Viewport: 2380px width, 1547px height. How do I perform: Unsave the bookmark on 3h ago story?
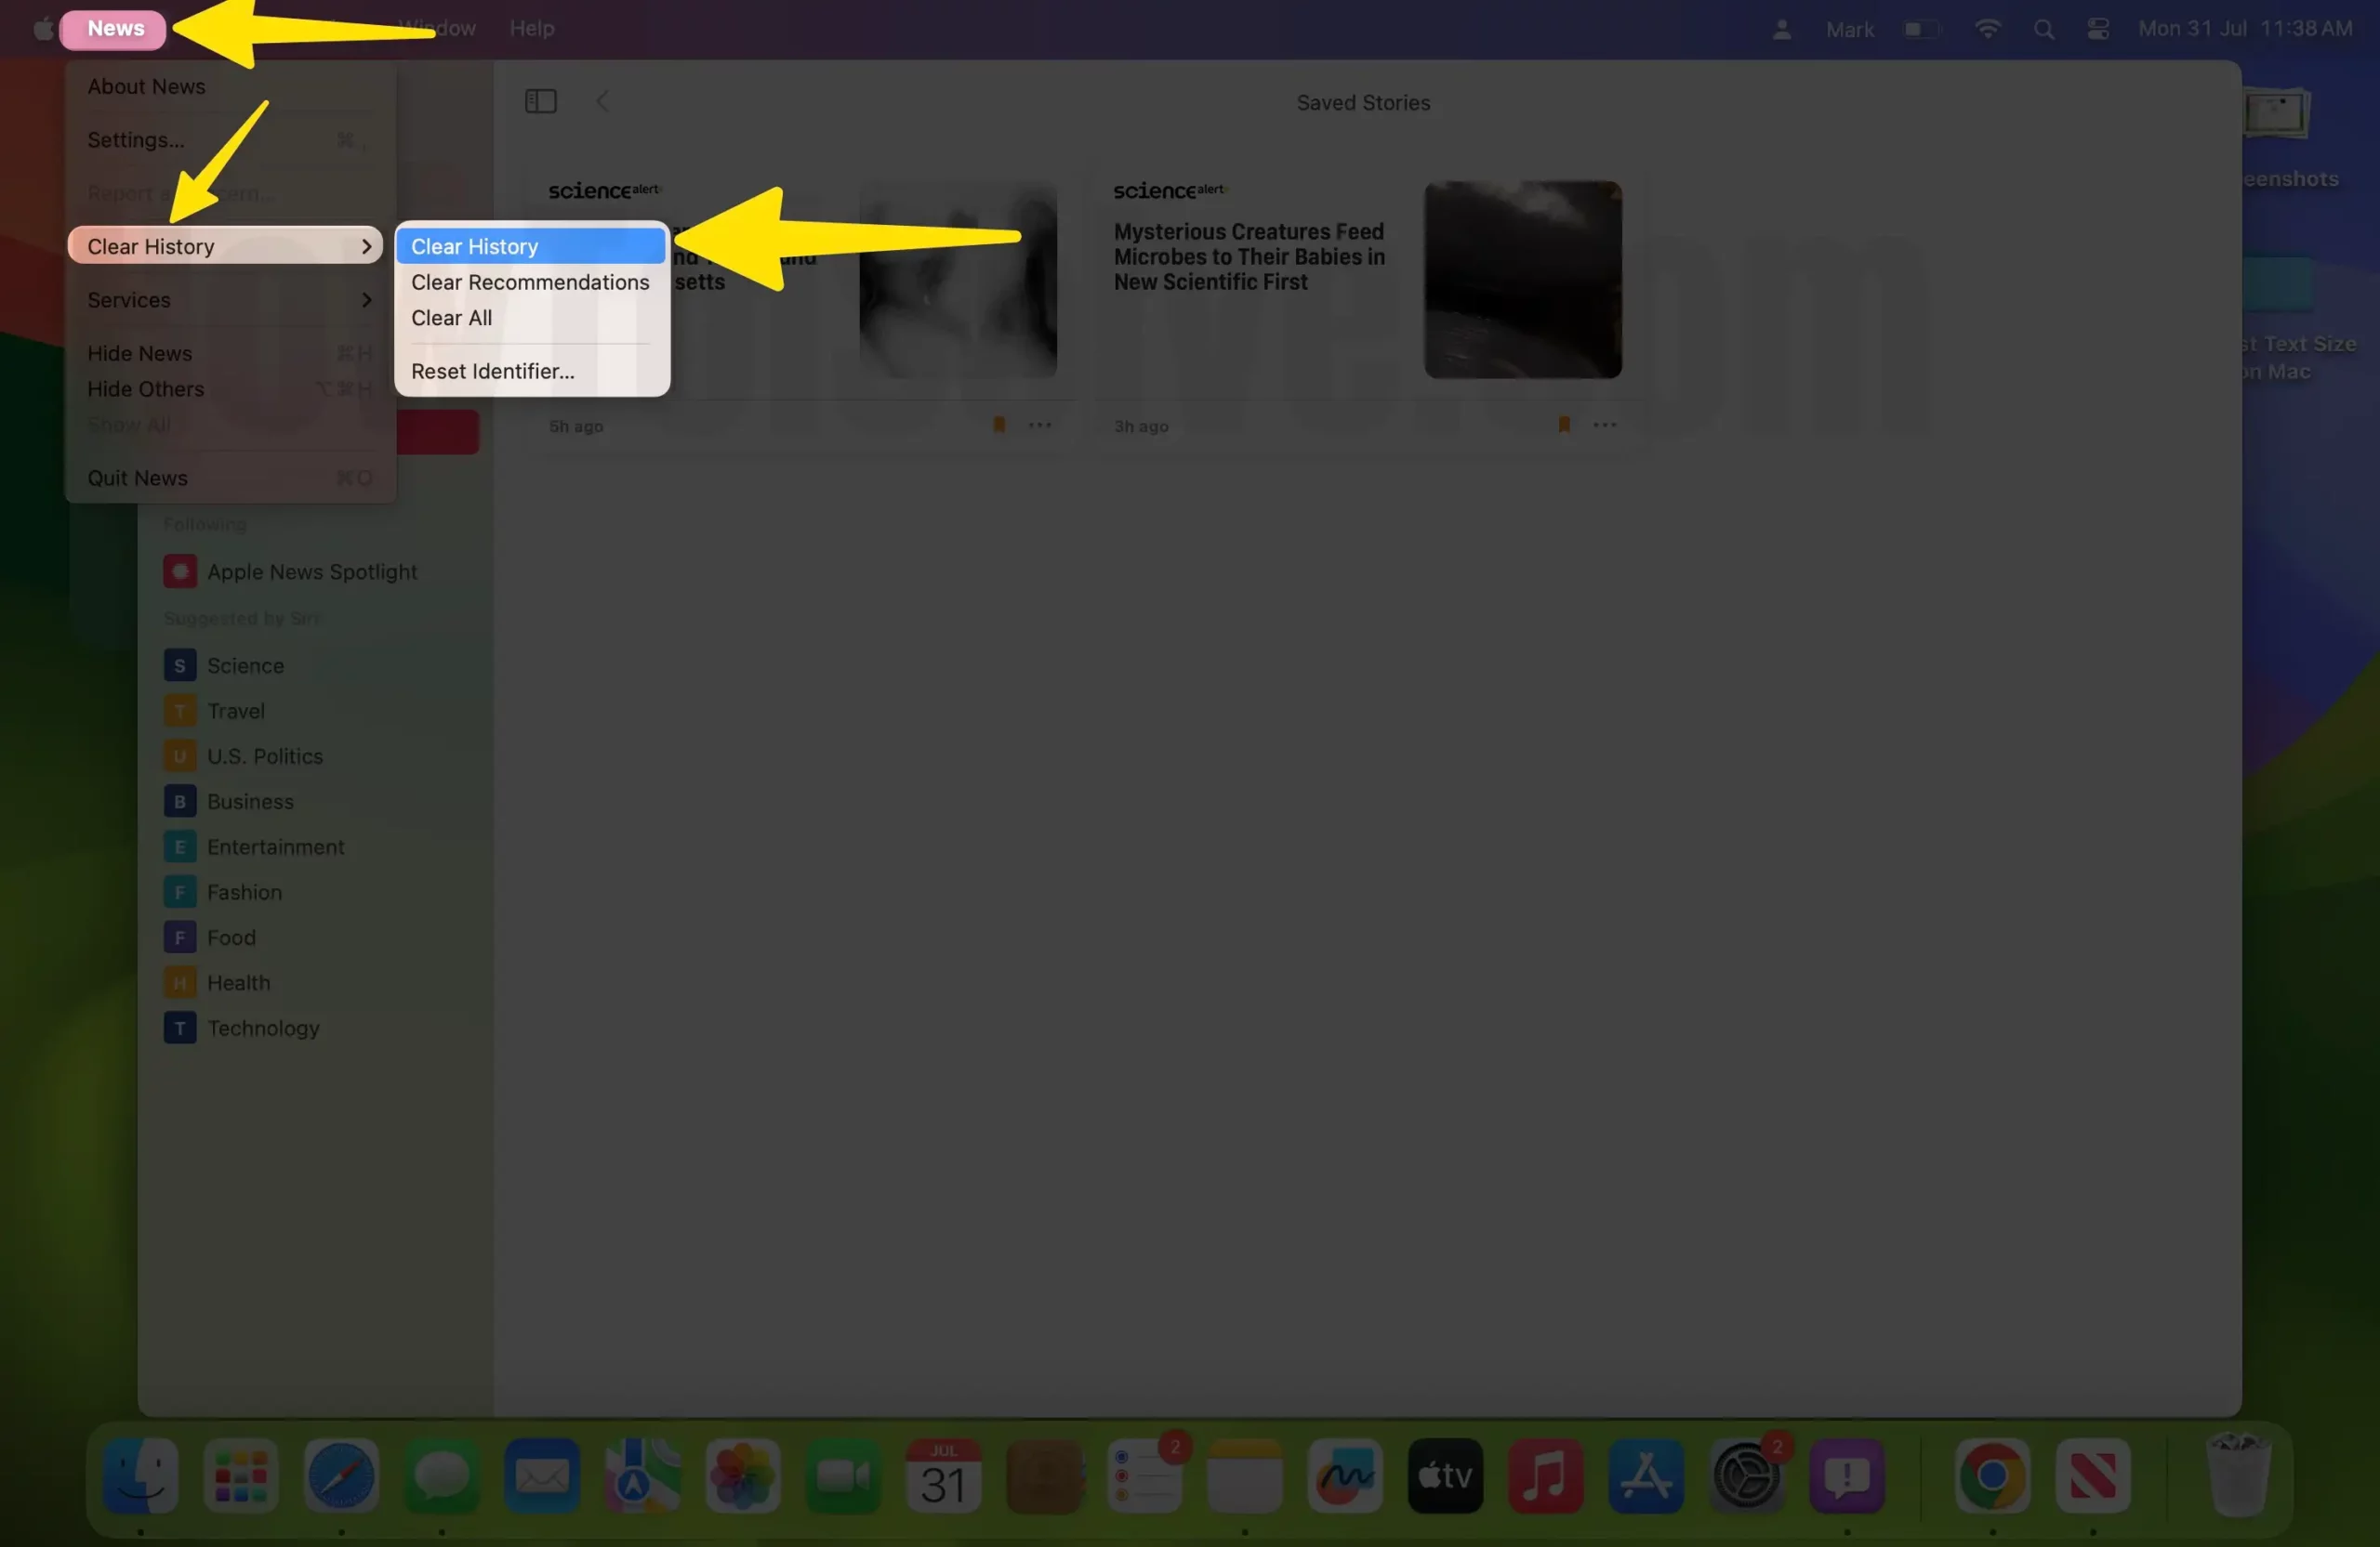1564,425
